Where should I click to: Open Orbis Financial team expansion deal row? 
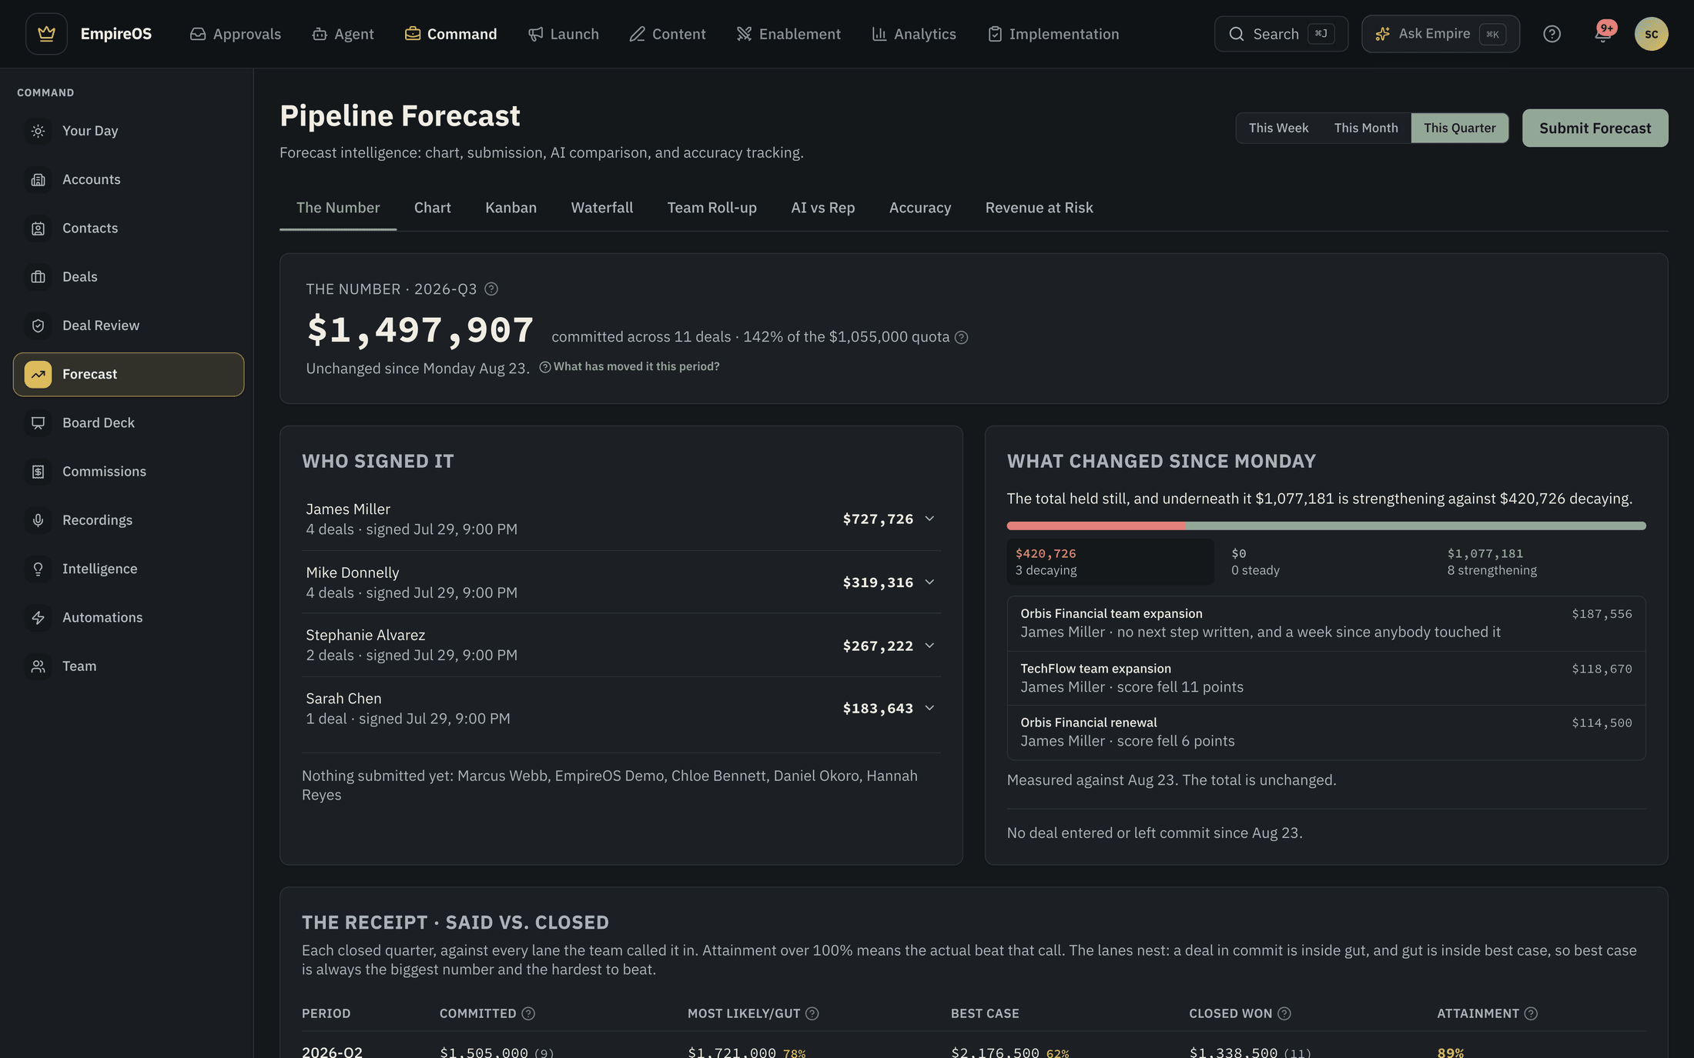click(1326, 623)
